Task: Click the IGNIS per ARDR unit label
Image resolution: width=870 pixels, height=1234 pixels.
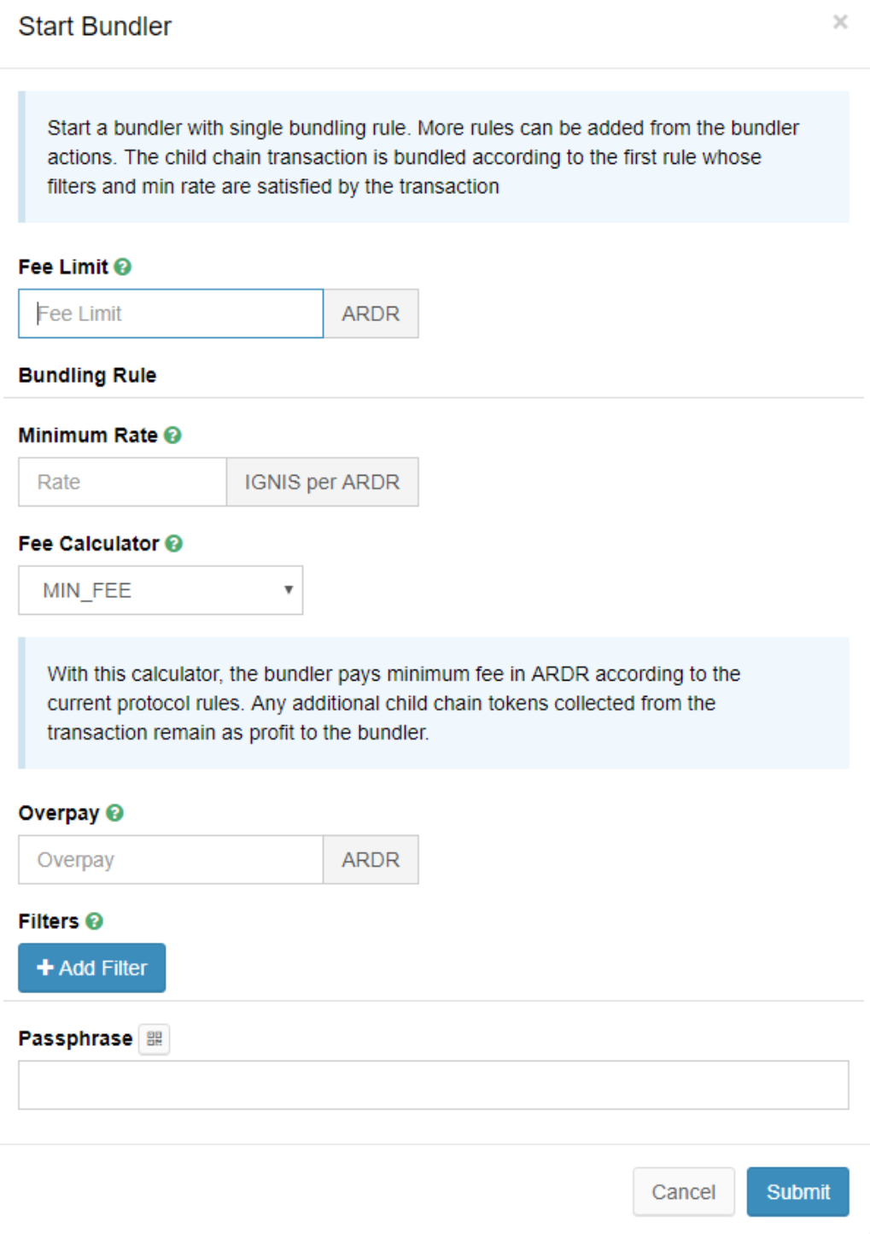Action: click(322, 482)
